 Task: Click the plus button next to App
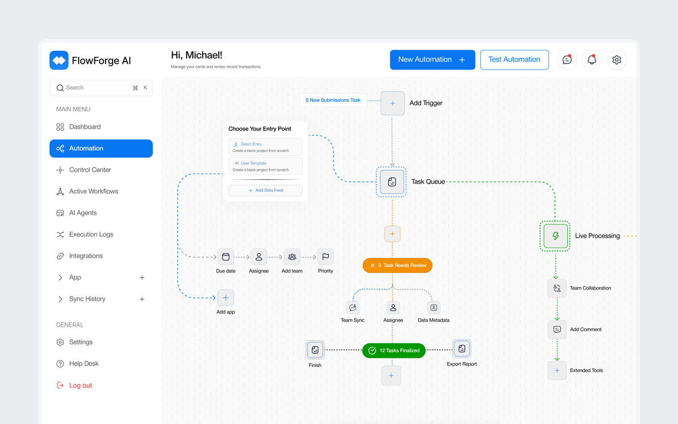pyautogui.click(x=142, y=278)
